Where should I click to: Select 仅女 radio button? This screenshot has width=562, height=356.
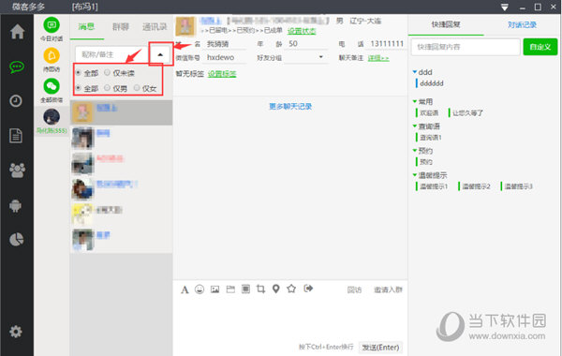(137, 88)
